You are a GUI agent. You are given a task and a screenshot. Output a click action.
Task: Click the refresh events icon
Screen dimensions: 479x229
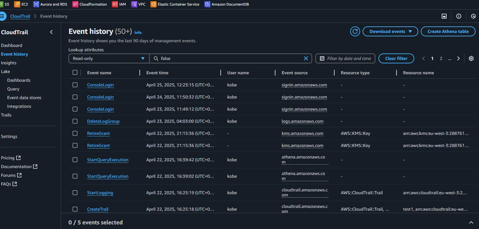[x=355, y=31]
